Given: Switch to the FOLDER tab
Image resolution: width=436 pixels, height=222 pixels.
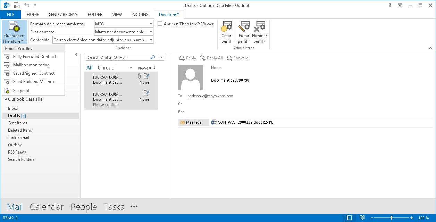Looking at the screenshot, I should (95, 15).
